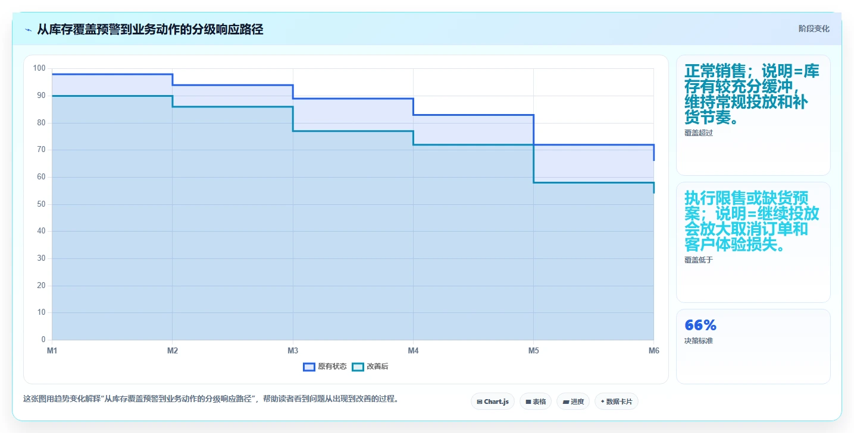Click the 100 y-axis label

pos(39,68)
